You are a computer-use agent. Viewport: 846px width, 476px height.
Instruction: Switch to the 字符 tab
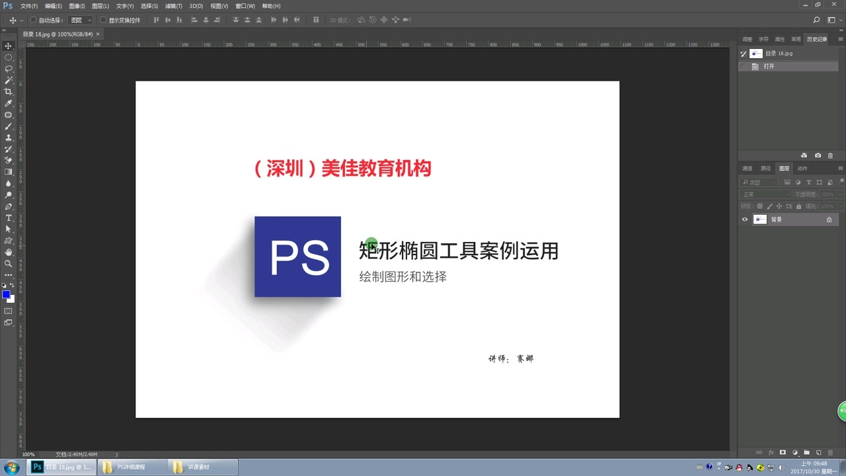(x=763, y=39)
